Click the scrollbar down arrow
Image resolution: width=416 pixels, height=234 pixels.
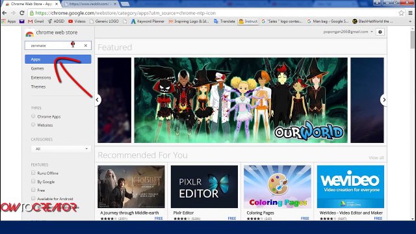coord(413,219)
